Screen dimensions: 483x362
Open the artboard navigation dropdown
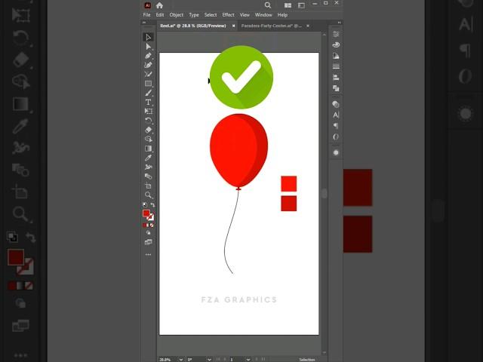click(248, 360)
